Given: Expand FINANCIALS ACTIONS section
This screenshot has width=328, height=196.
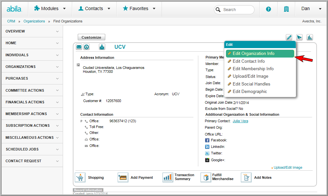Looking at the screenshot, I should (32, 102).
